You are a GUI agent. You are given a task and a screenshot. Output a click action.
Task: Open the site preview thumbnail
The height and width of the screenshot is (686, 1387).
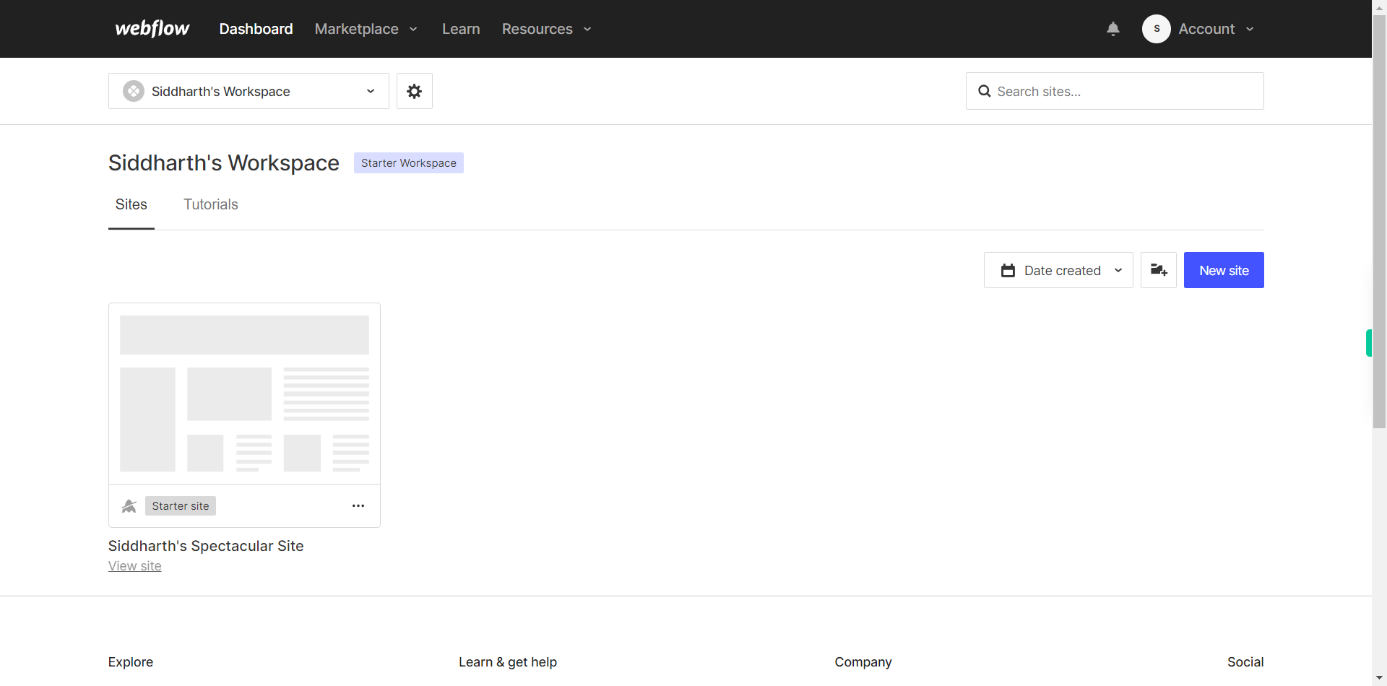click(244, 394)
